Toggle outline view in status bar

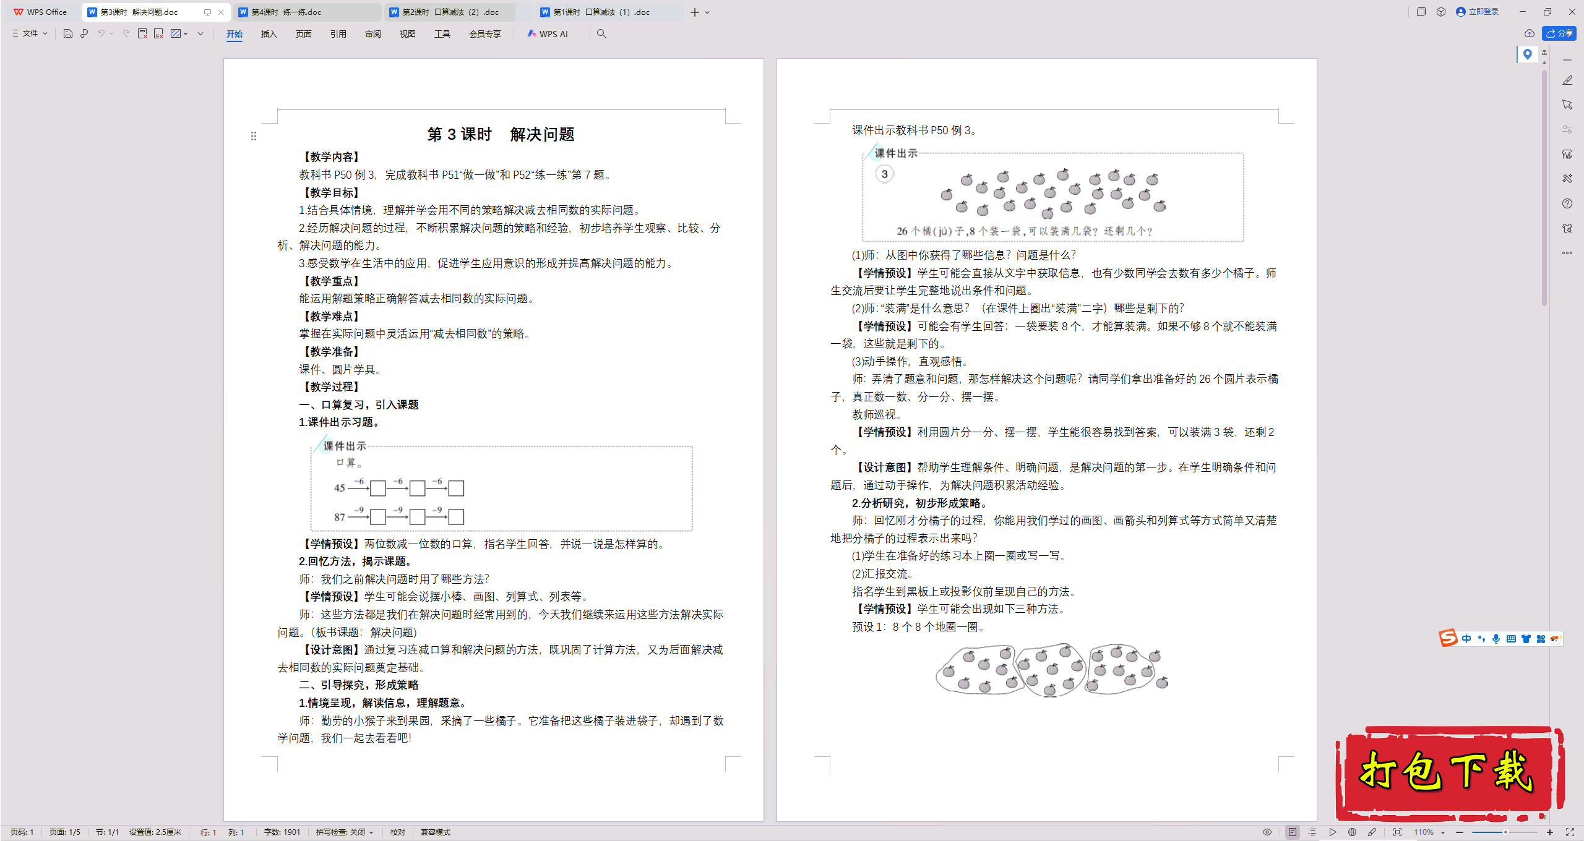click(1312, 832)
